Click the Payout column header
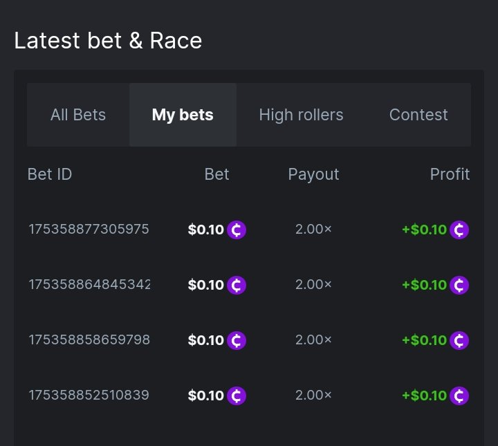498x446 pixels. [313, 174]
